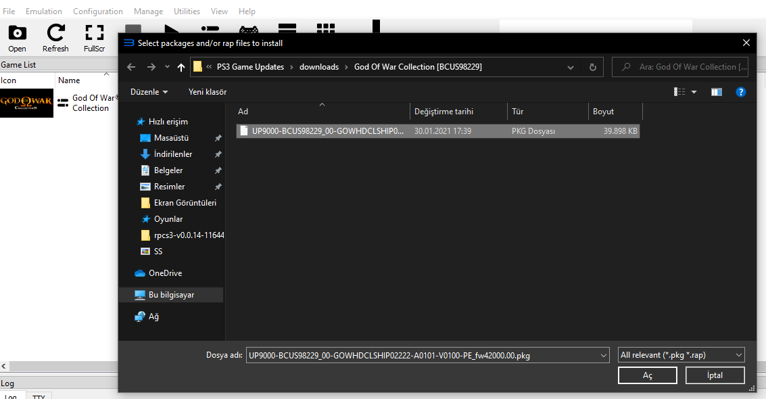Viewport: 766px width, 399px height.
Task: Expand file name combo box dropdown
Action: (x=603, y=356)
